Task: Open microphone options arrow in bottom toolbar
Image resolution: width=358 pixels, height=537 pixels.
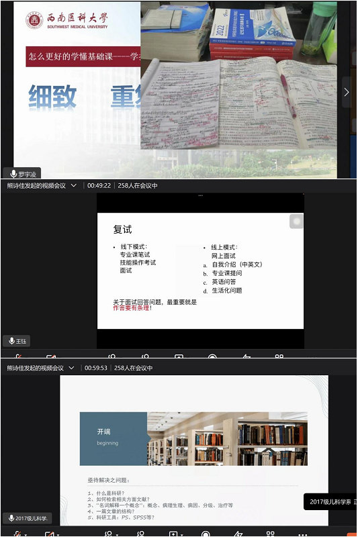Action: pos(26,535)
